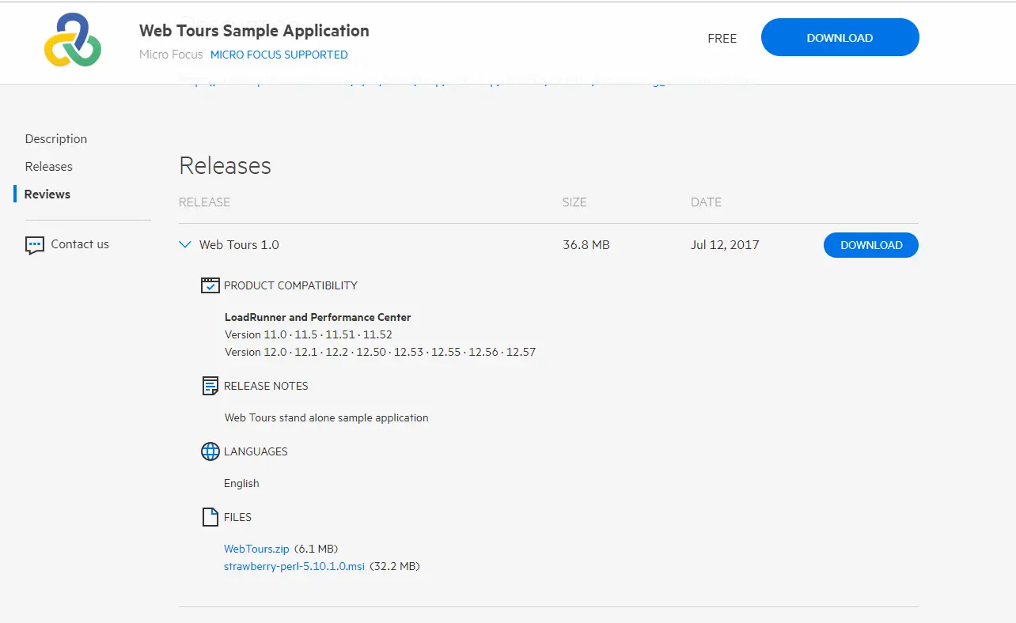This screenshot has height=623, width=1016.
Task: Click the FREE price label
Action: pyautogui.click(x=722, y=38)
